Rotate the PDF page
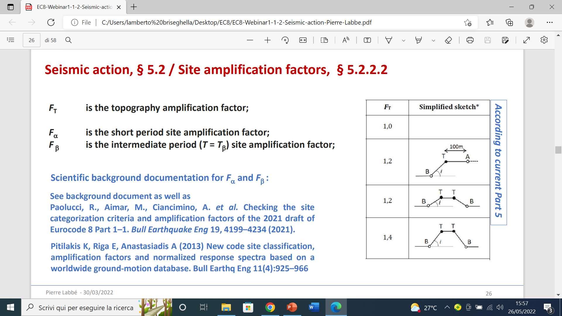 pos(285,40)
